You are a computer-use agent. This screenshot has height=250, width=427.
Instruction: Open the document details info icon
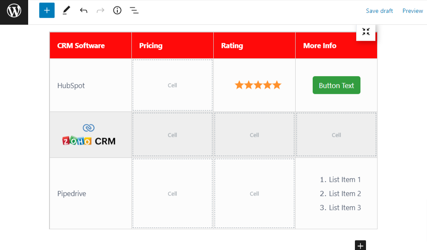pyautogui.click(x=117, y=10)
